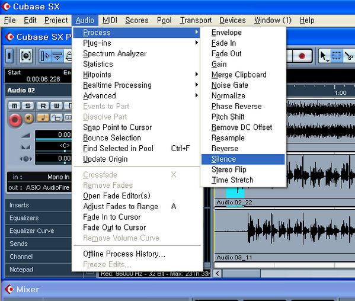Expand the Sends inspector section
The height and width of the screenshot is (301, 355).
(39, 244)
